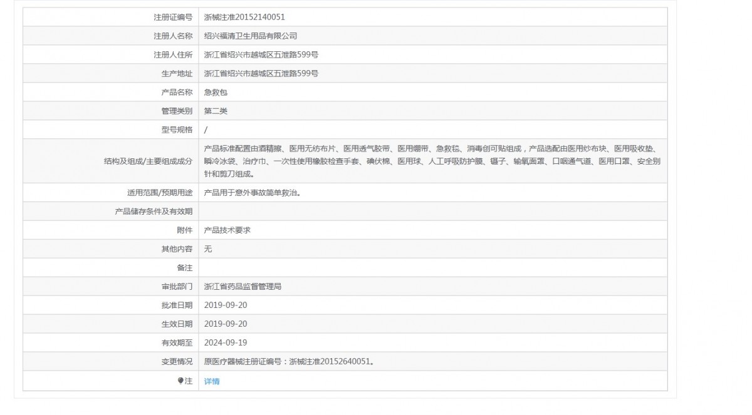This screenshot has width=752, height=415.
Task: Click expiry date 2024-09-19
Action: 226,343
